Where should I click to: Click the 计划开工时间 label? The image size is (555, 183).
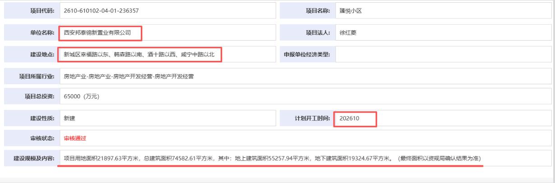coord(312,118)
